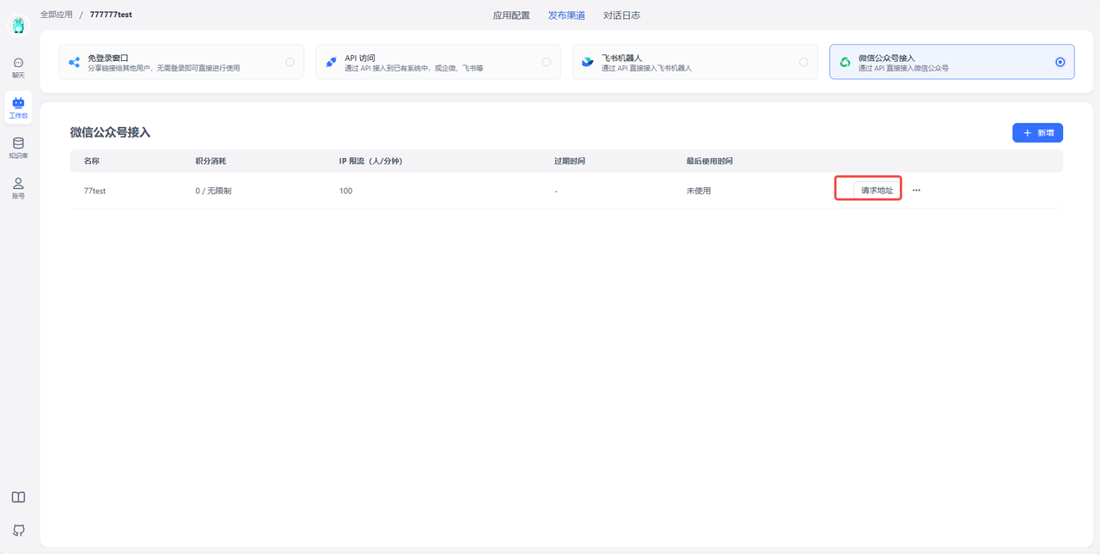
Task: Select the 免登录窗口 radio button
Action: coord(290,62)
